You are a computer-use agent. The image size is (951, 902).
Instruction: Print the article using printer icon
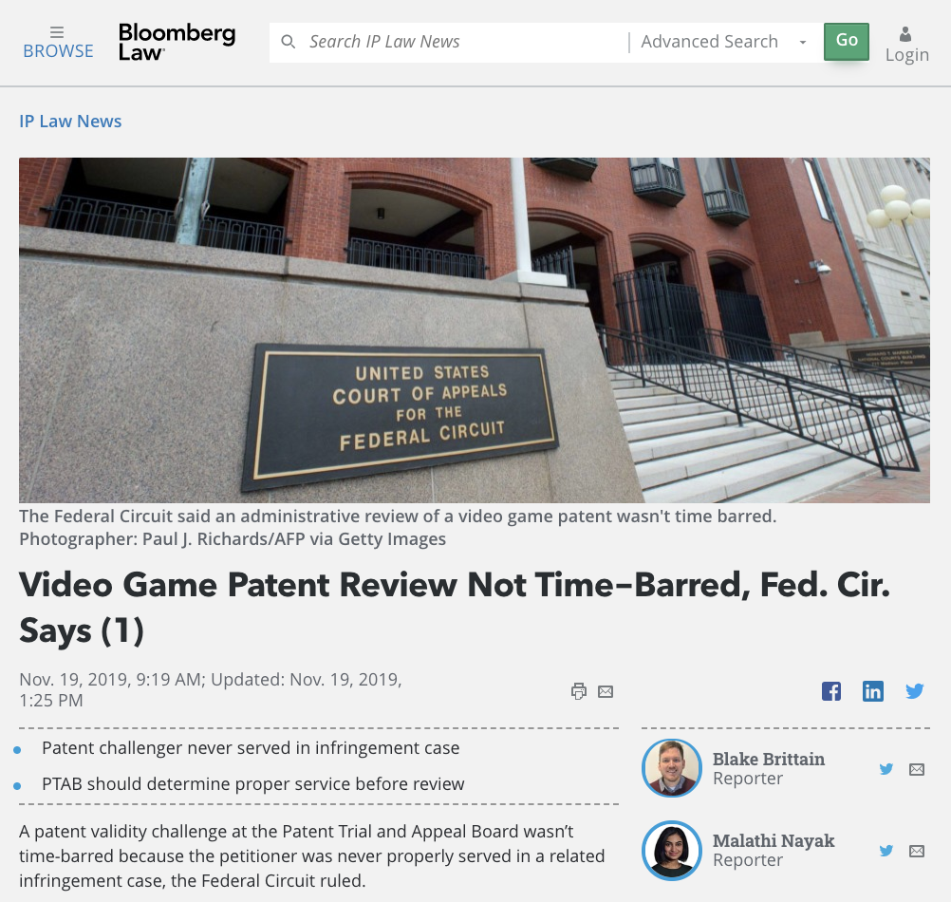[x=579, y=691]
